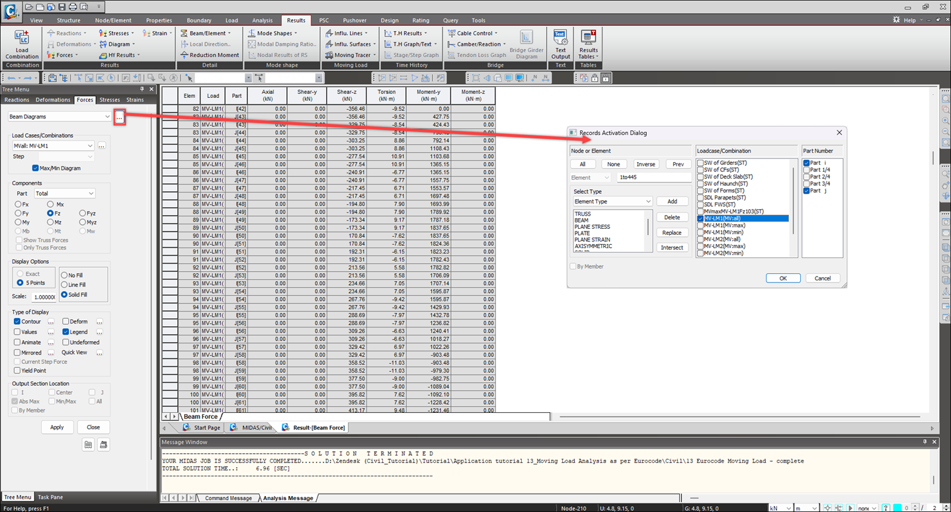
Task: Enable the Deform checkbox
Action: point(65,321)
